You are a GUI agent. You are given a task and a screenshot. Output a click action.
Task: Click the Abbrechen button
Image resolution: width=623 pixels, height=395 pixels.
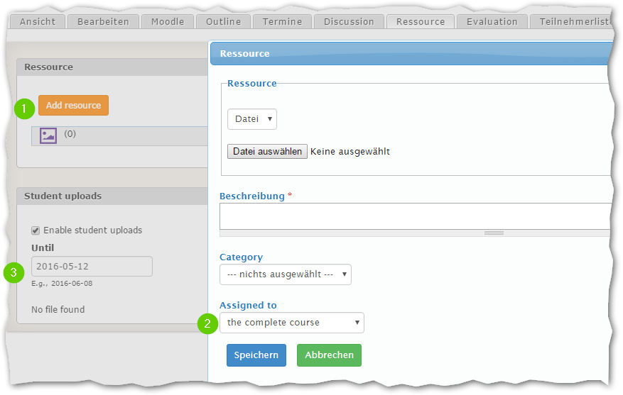(329, 355)
